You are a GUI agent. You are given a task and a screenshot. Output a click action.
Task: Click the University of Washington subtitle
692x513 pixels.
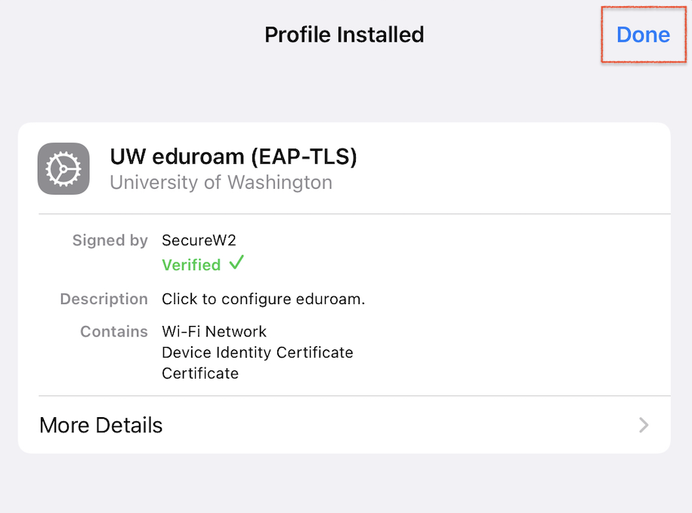221,183
